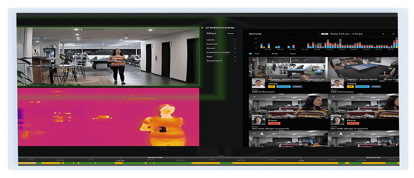Select the Full view radio button
The width and height of the screenshot is (414, 178).
tap(251, 53)
